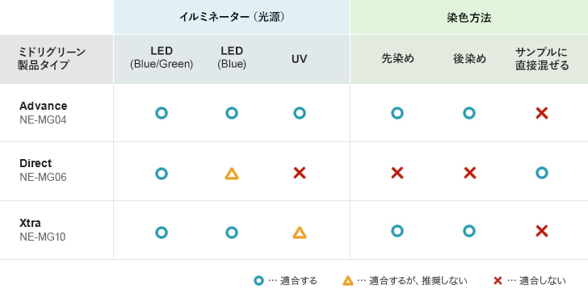Click the red X for Xtra under サンプルに直接混ぜる
588x302 pixels.
[x=542, y=231]
